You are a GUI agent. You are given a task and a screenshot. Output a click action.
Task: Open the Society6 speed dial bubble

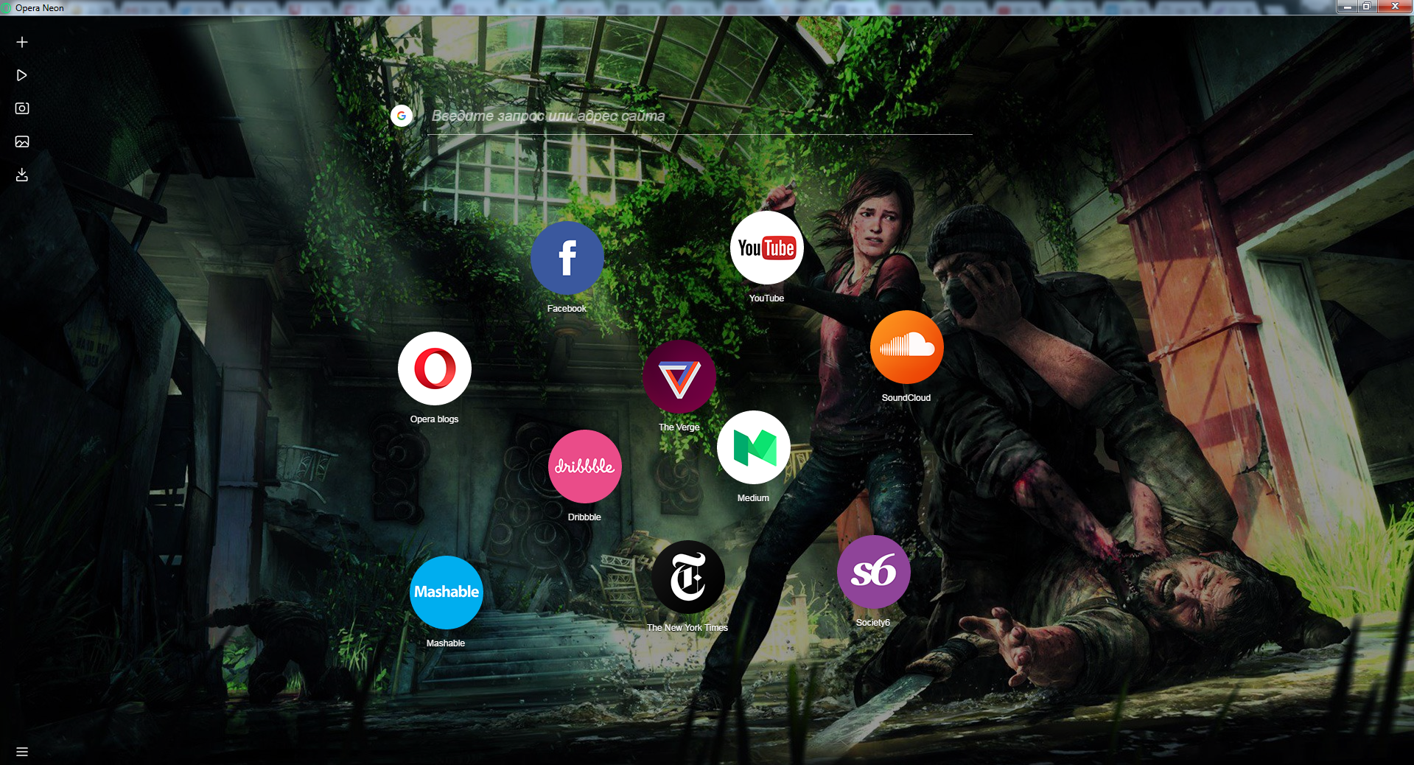point(874,572)
